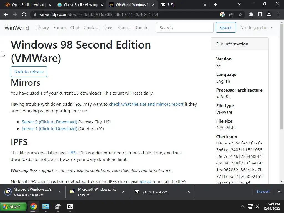Open site and mirrors report link
The image size is (284, 213).
pyautogui.click(x=146, y=104)
